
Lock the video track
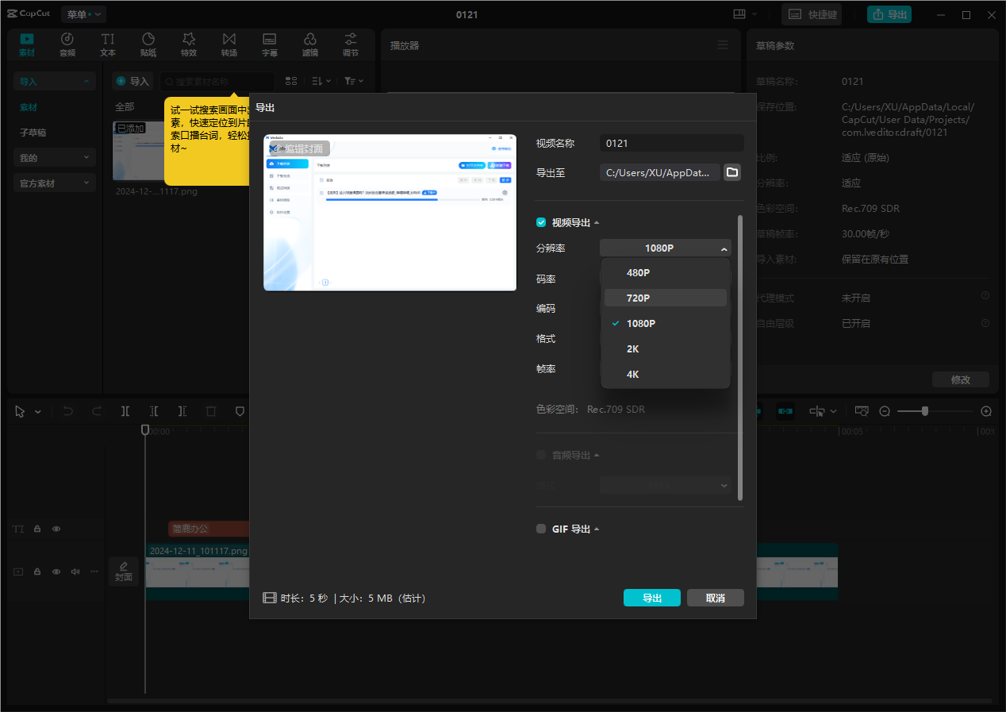coord(37,572)
